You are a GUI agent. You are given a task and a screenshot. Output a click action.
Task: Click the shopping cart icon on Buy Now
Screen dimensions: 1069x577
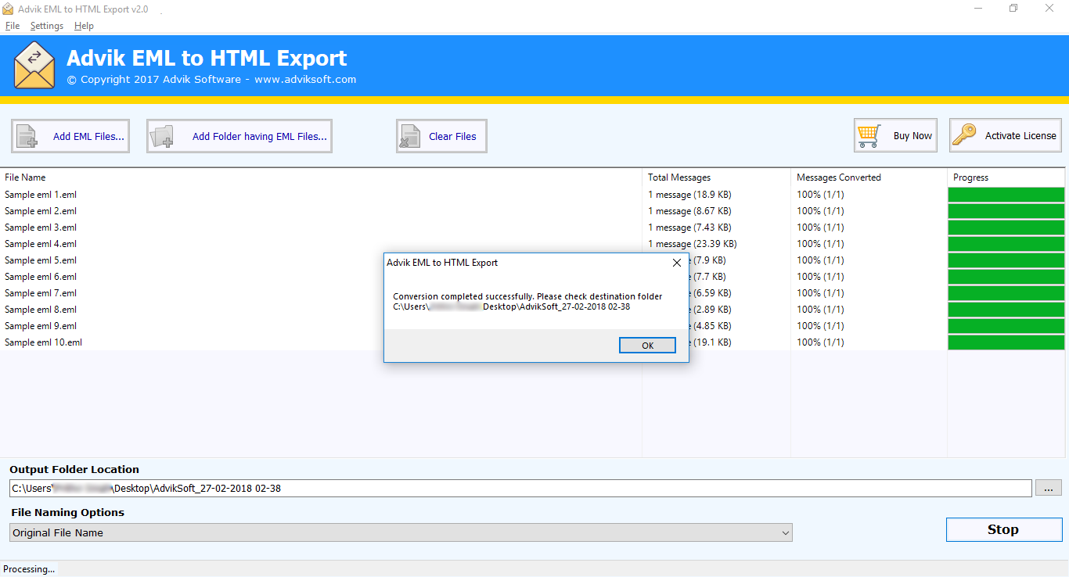pos(869,135)
